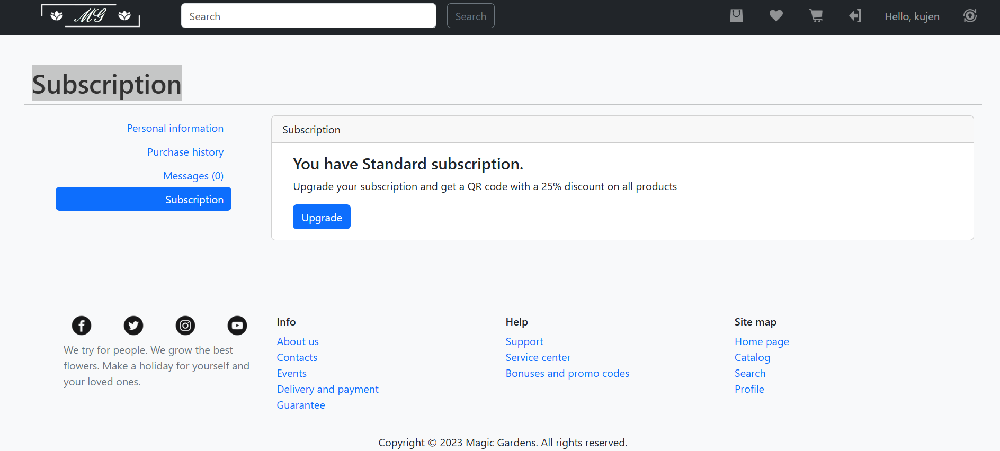Open the YouTube social icon
The width and height of the screenshot is (1000, 451).
click(x=237, y=326)
